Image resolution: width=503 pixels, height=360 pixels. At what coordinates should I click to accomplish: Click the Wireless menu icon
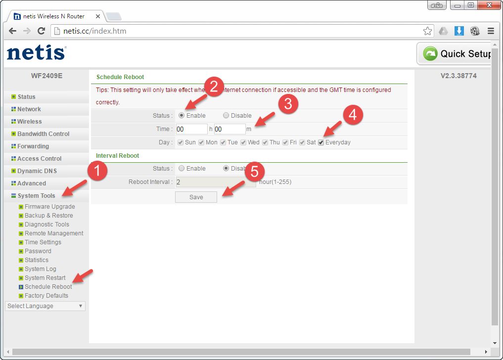13,121
